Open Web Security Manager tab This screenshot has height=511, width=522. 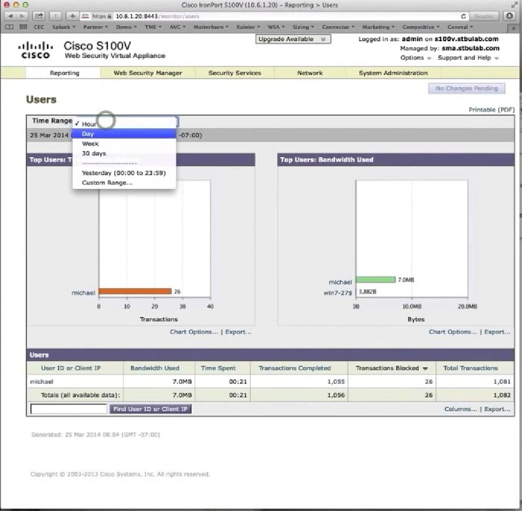(x=148, y=73)
